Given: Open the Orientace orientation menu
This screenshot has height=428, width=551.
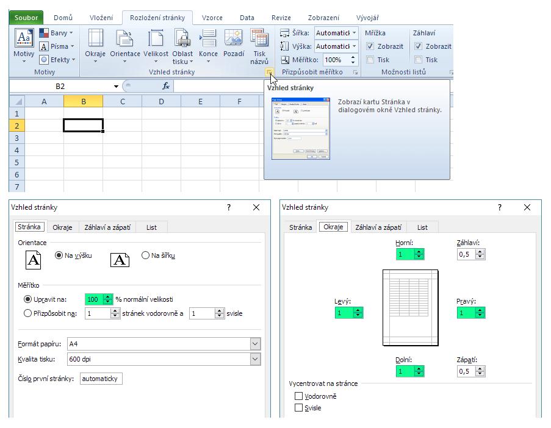Looking at the screenshot, I should [124, 46].
